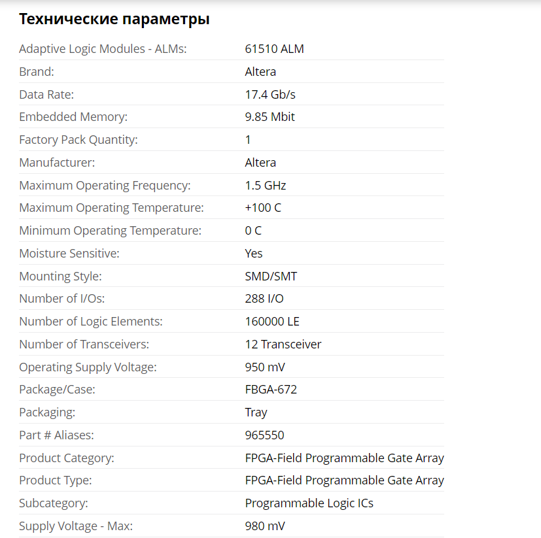The image size is (541, 538).
Task: Select the Moisture Sensitive Yes value
Action: click(254, 254)
